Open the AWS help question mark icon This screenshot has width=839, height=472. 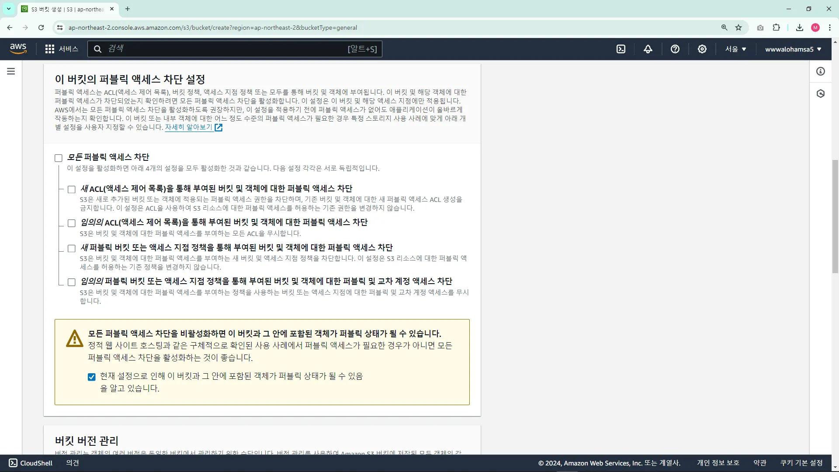pos(675,49)
